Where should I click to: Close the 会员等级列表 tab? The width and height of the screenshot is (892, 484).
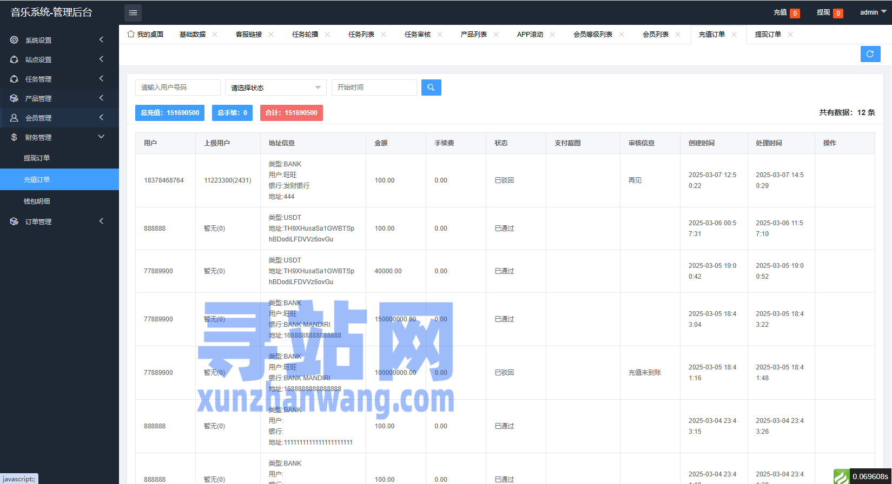pos(622,34)
